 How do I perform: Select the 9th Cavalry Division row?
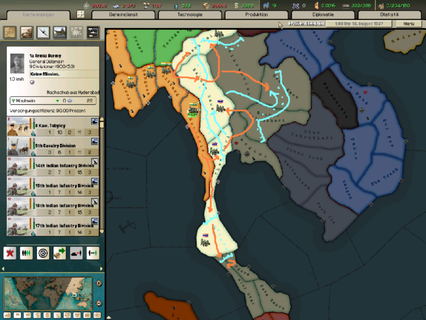53,146
